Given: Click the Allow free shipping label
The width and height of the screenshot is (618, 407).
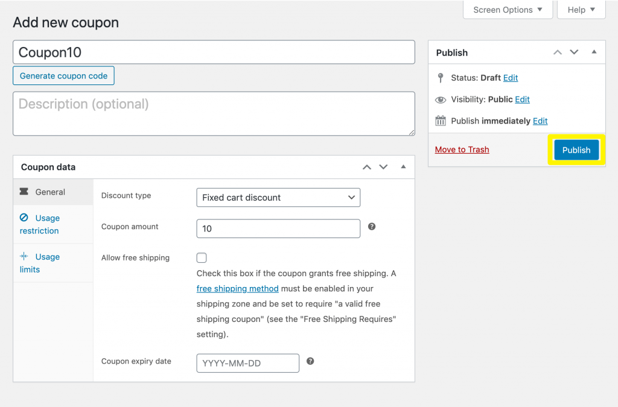Looking at the screenshot, I should (136, 258).
